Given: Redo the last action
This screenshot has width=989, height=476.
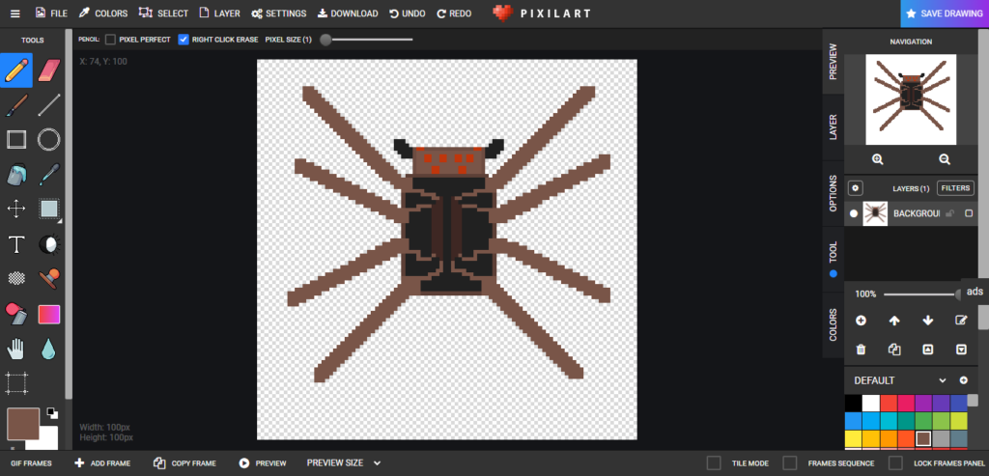Looking at the screenshot, I should pyautogui.click(x=454, y=14).
